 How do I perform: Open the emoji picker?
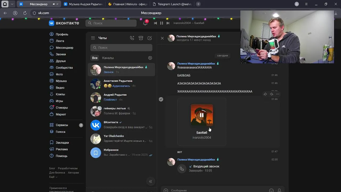pos(271,190)
